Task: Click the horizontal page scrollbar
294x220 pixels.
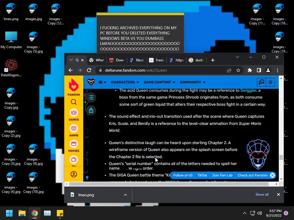Action: tap(169, 184)
